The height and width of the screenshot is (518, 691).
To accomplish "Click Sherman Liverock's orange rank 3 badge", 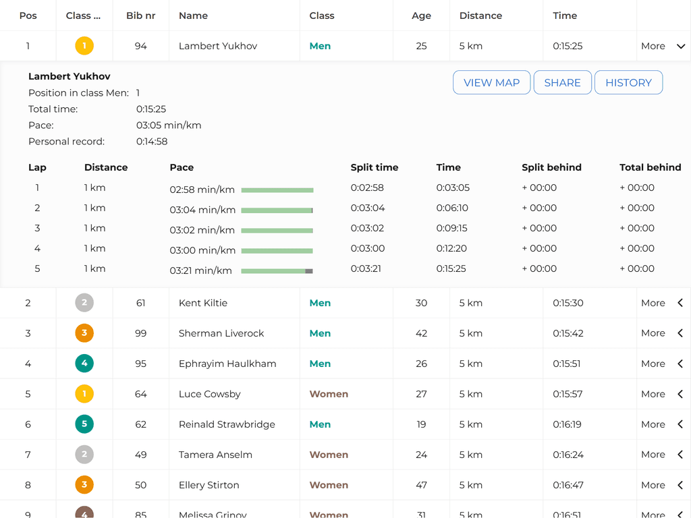I will (x=84, y=333).
